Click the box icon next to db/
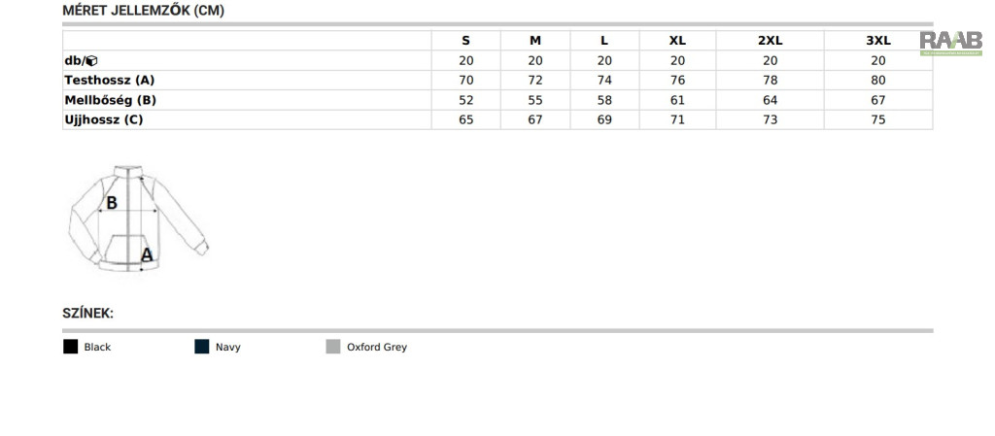This screenshot has width=995, height=436. point(91,61)
